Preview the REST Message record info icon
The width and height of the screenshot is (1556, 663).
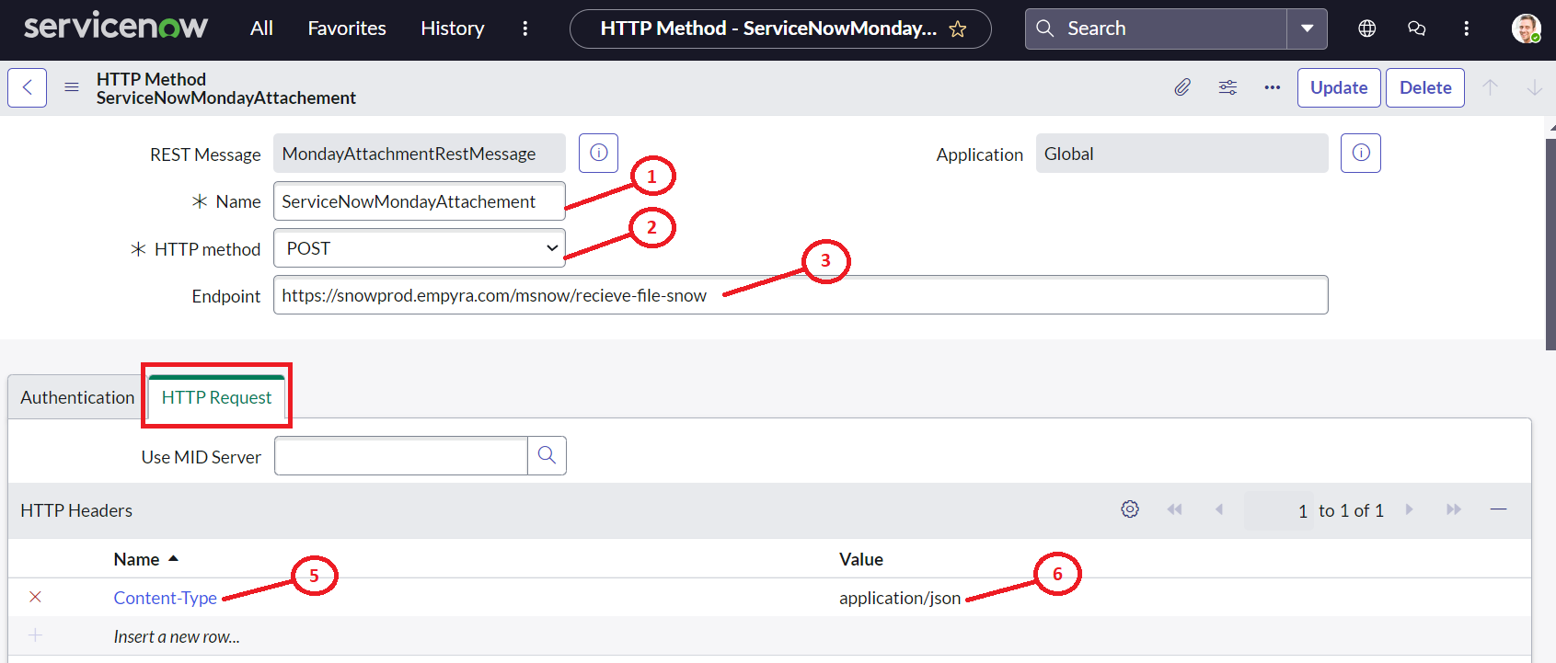pyautogui.click(x=598, y=153)
